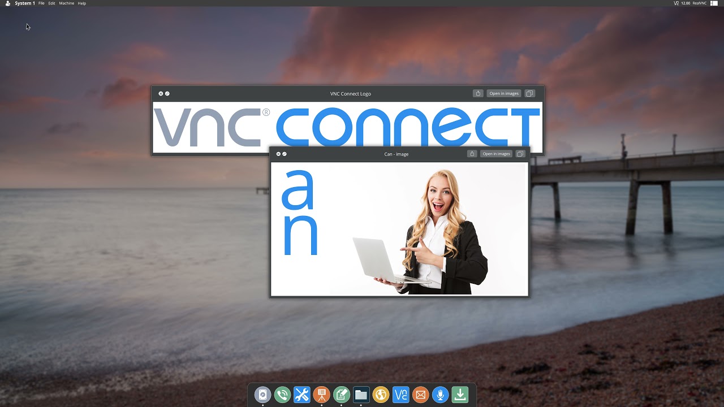Launch the green phone app in dock

282,395
